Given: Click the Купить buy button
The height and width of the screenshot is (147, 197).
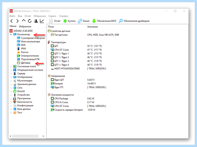Looking at the screenshot, I should [69, 21].
